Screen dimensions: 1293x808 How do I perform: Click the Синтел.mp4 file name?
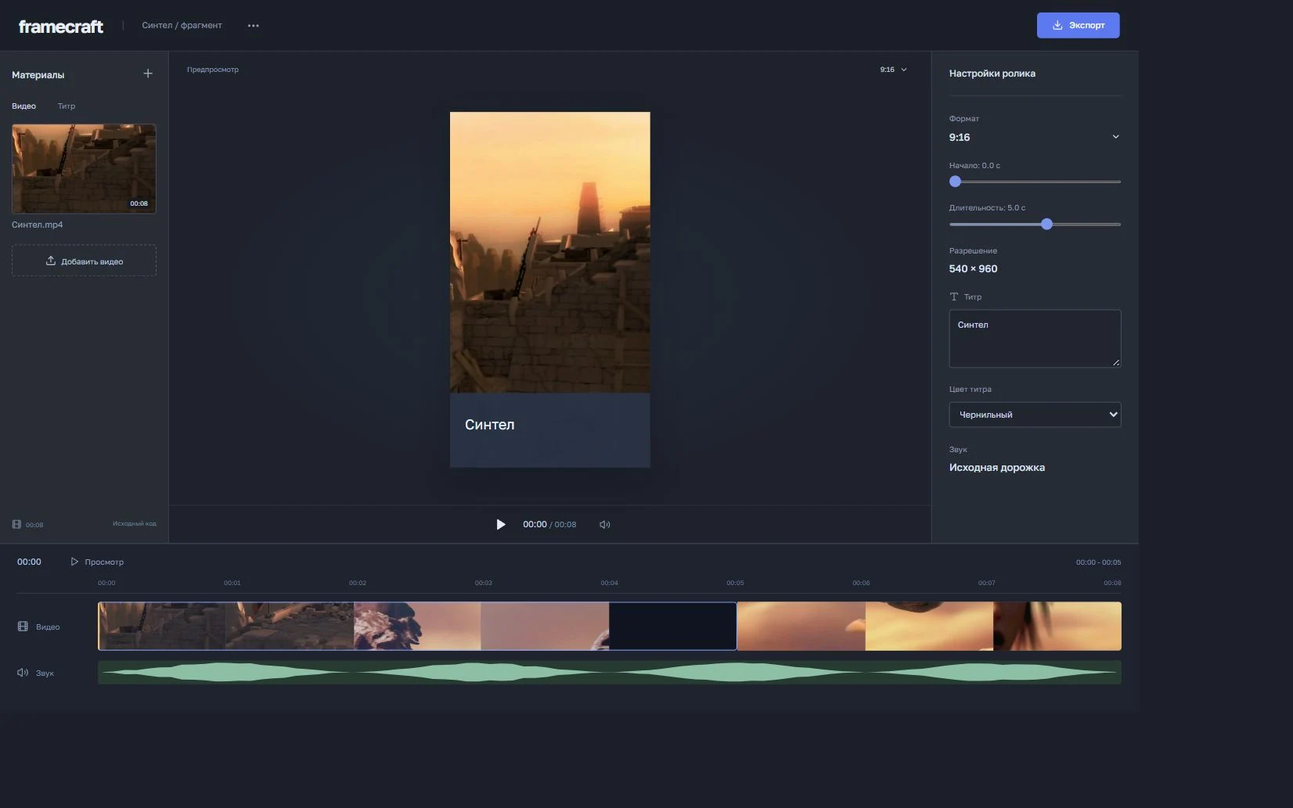(38, 224)
